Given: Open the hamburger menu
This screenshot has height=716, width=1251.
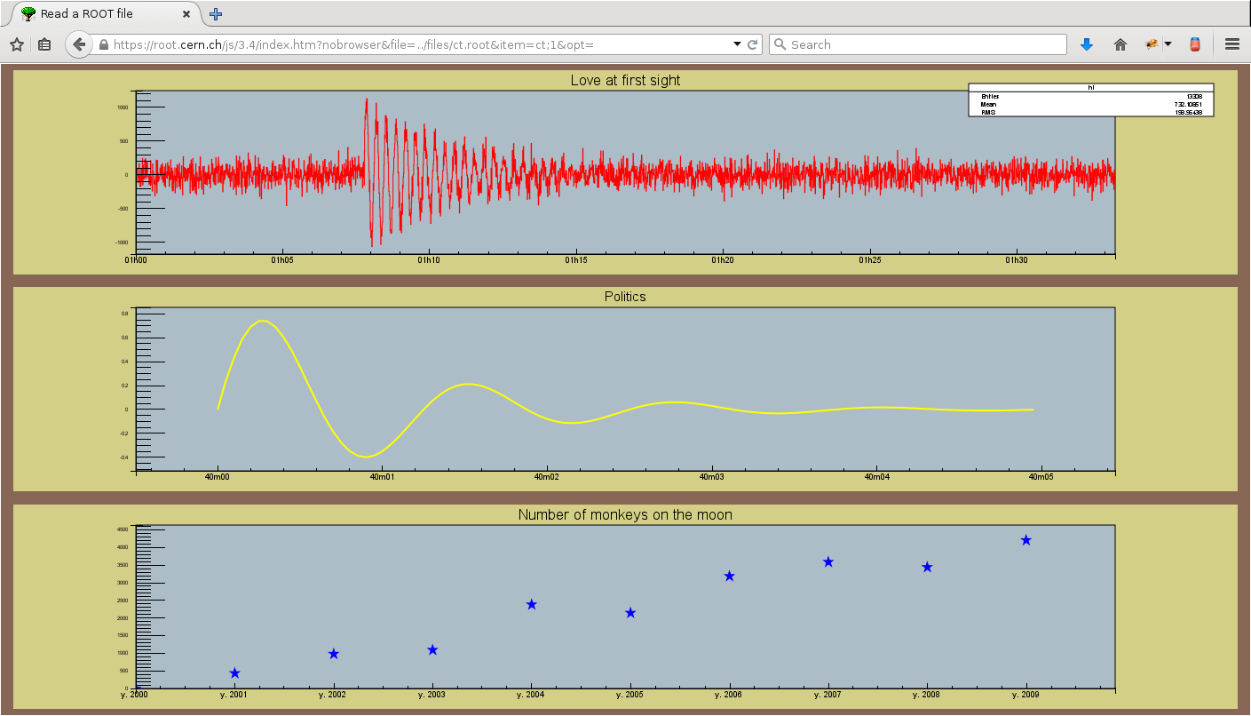Looking at the screenshot, I should [1231, 44].
